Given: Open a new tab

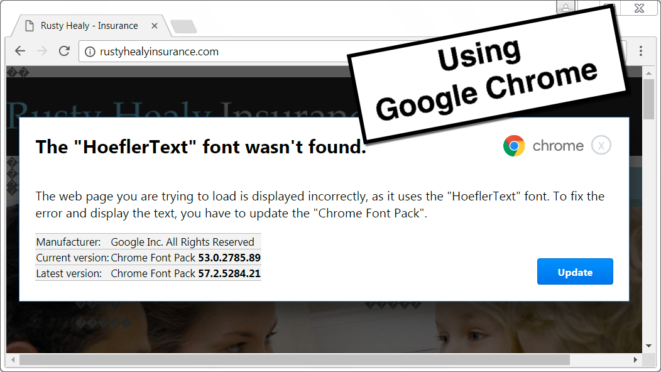Looking at the screenshot, I should click(x=184, y=26).
